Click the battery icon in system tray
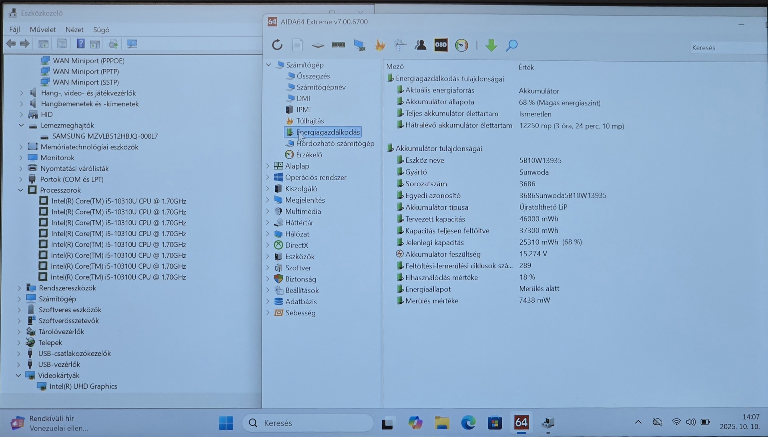Image resolution: width=768 pixels, height=437 pixels. 705,422
